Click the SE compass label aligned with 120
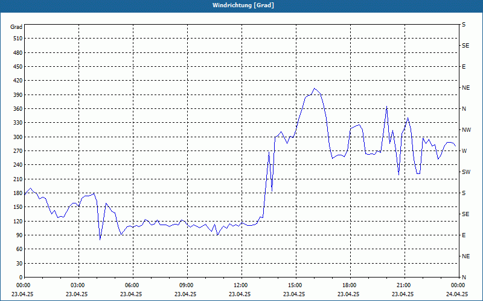 (465, 214)
